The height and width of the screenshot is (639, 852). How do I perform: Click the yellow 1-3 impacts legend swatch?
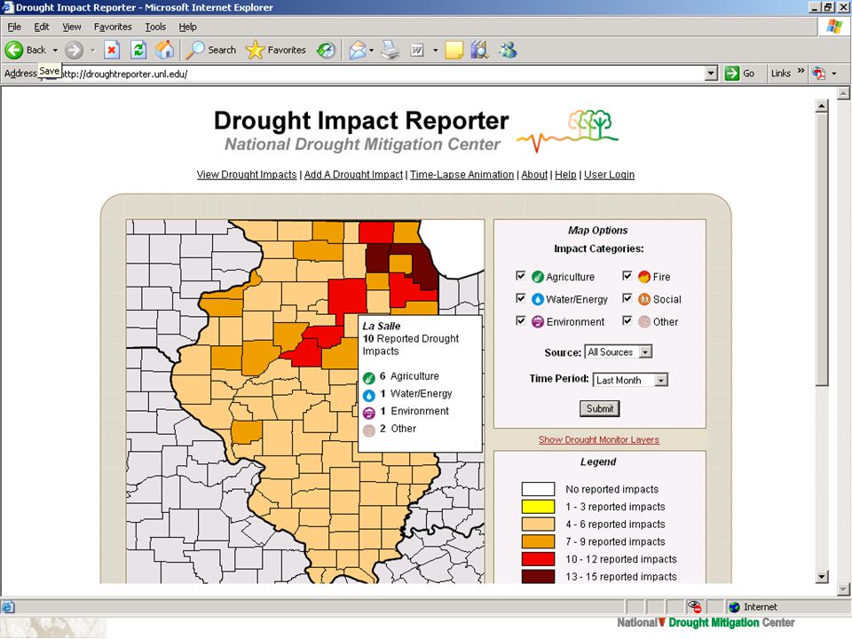pos(538,507)
